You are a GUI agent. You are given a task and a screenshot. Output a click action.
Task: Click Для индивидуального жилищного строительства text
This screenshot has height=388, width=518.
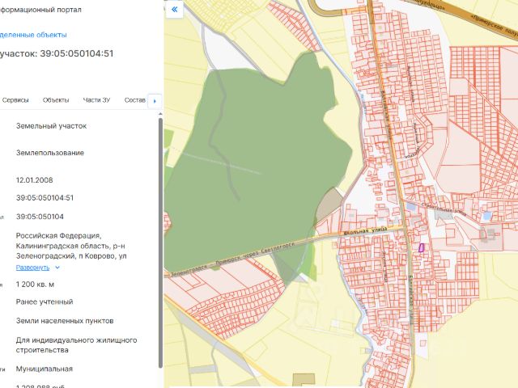tap(76, 345)
